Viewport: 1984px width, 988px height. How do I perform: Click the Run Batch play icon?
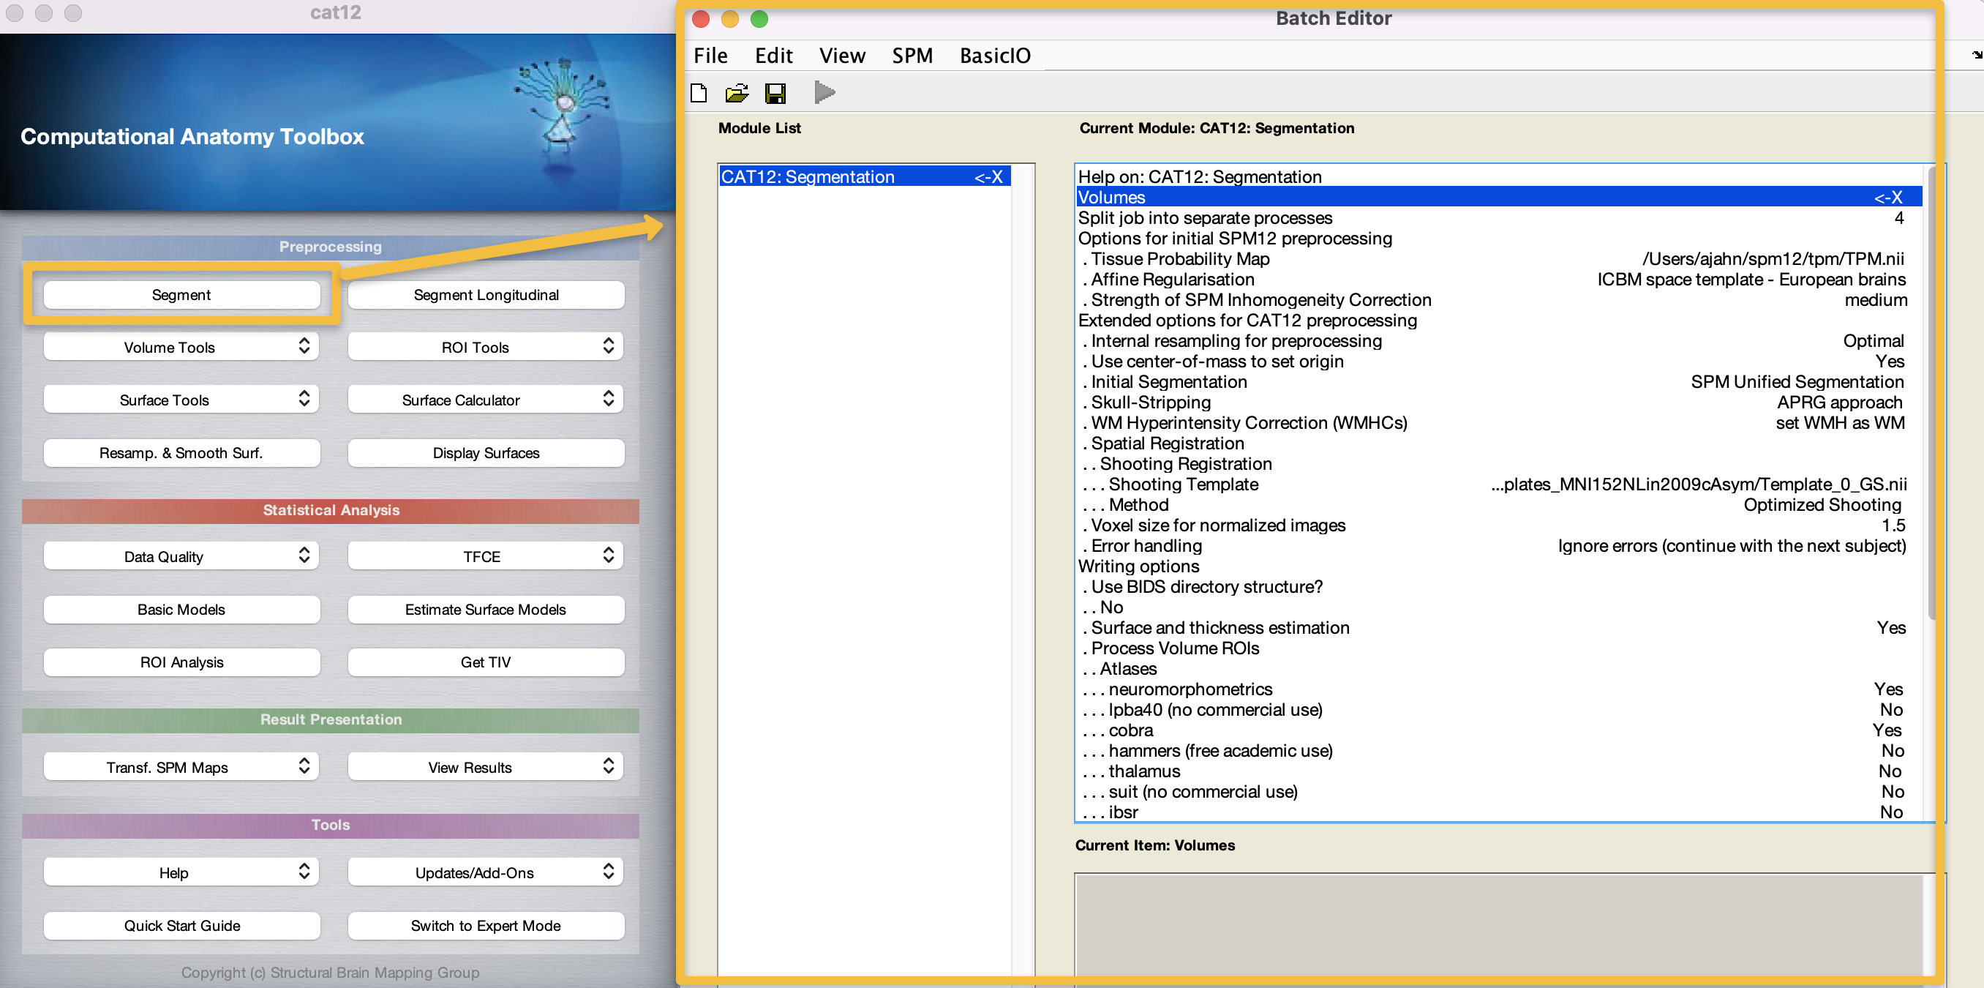coord(824,93)
